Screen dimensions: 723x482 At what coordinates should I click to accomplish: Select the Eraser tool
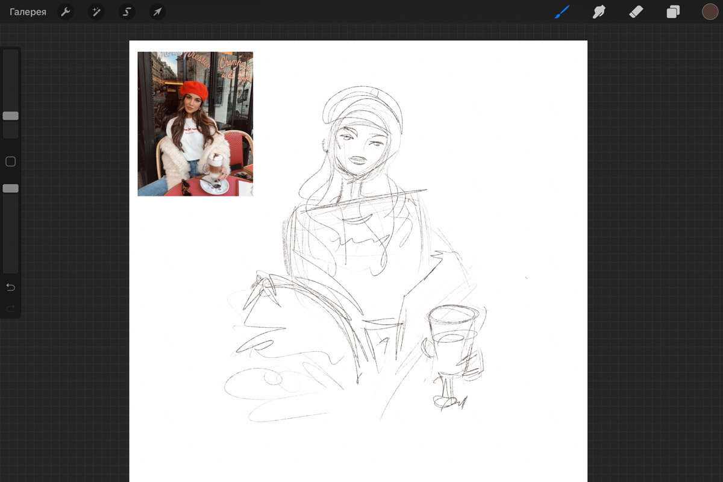tap(636, 12)
